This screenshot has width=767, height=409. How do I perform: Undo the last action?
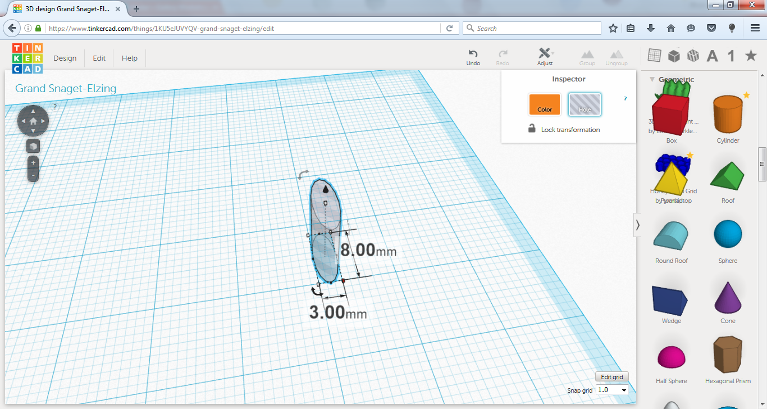pyautogui.click(x=473, y=57)
